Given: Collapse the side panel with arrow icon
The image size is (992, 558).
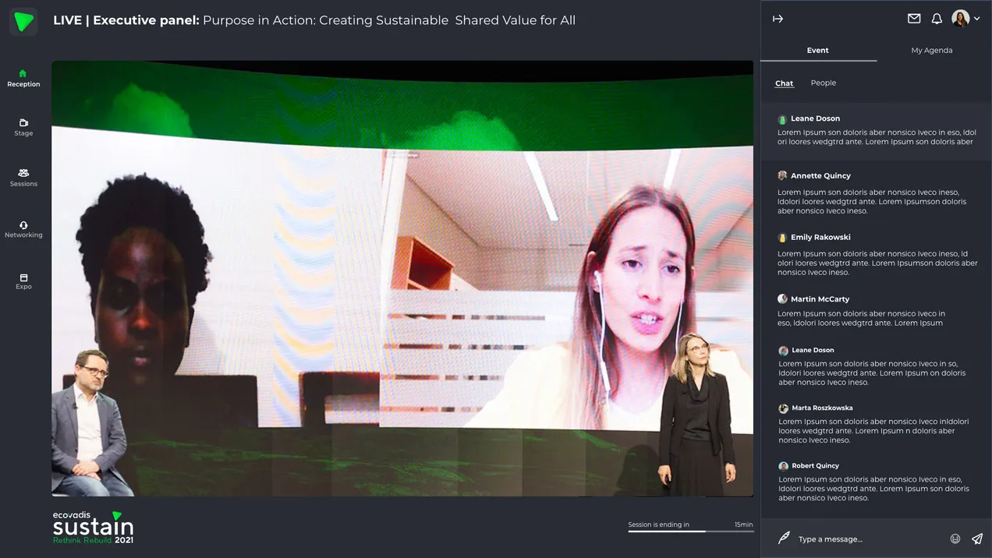Looking at the screenshot, I should (x=778, y=19).
